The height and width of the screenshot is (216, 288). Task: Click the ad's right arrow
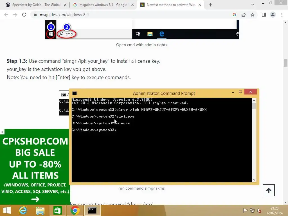point(35,199)
